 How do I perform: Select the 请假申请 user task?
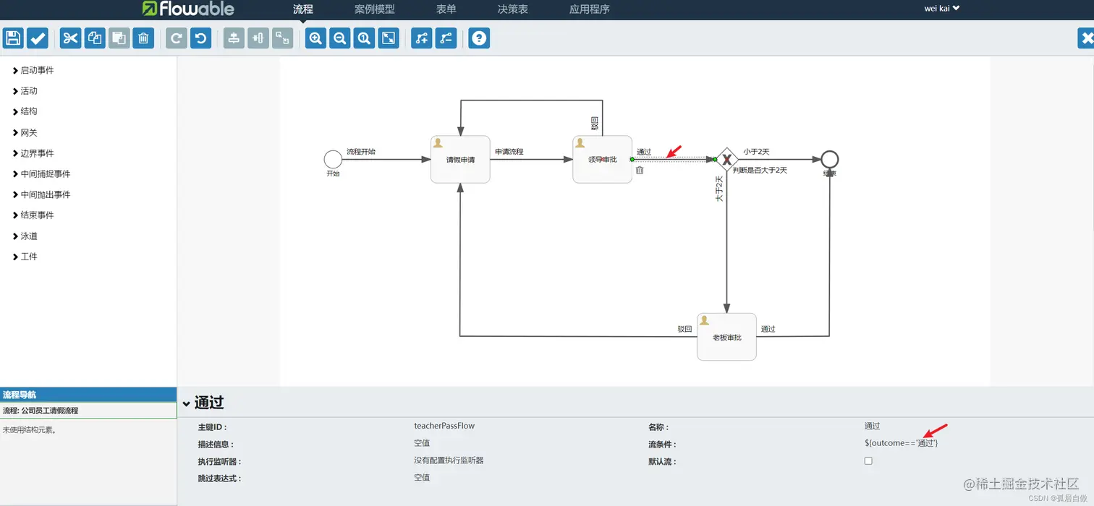point(460,159)
